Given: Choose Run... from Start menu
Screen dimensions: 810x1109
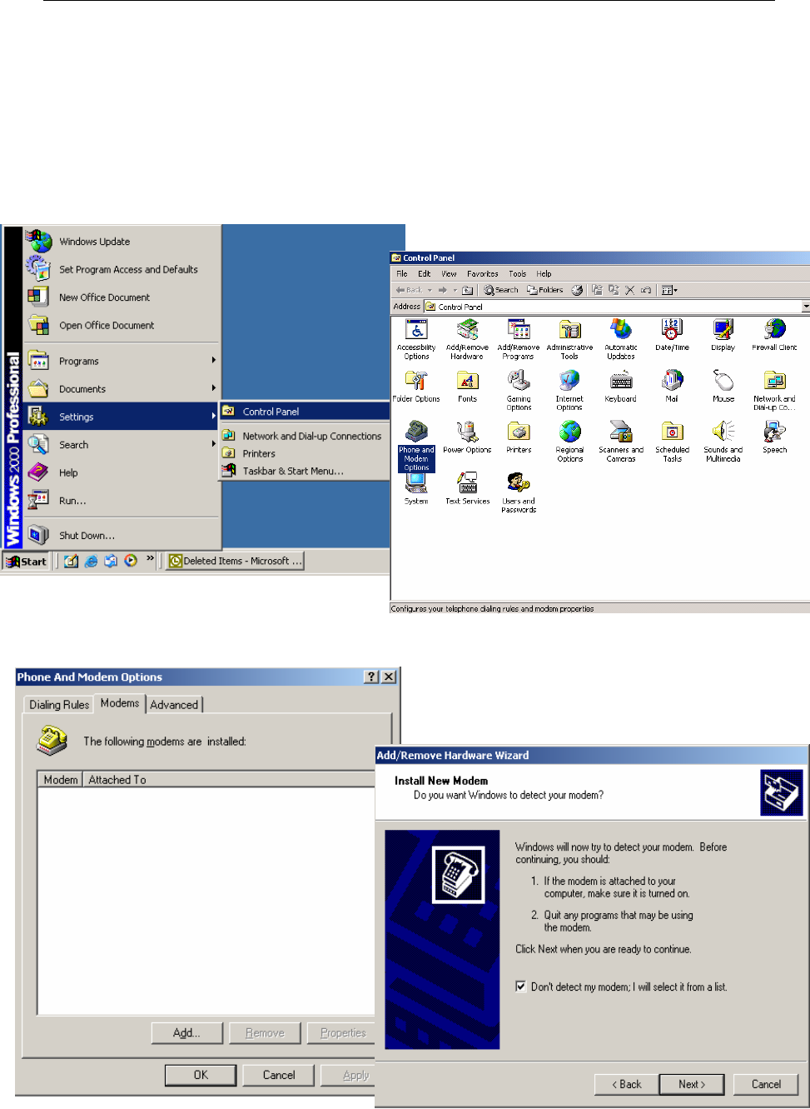Looking at the screenshot, I should coord(122,501).
